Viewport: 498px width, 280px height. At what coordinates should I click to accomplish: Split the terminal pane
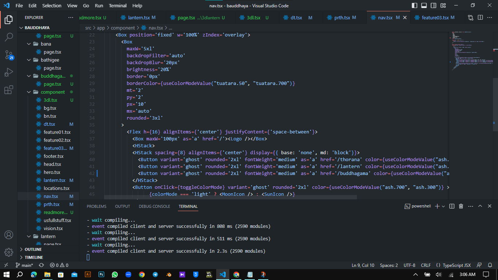point(452,206)
